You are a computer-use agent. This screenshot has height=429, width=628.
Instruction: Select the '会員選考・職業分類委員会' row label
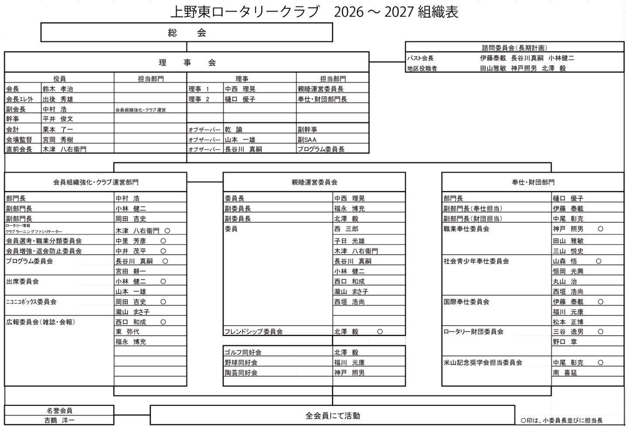coord(44,241)
